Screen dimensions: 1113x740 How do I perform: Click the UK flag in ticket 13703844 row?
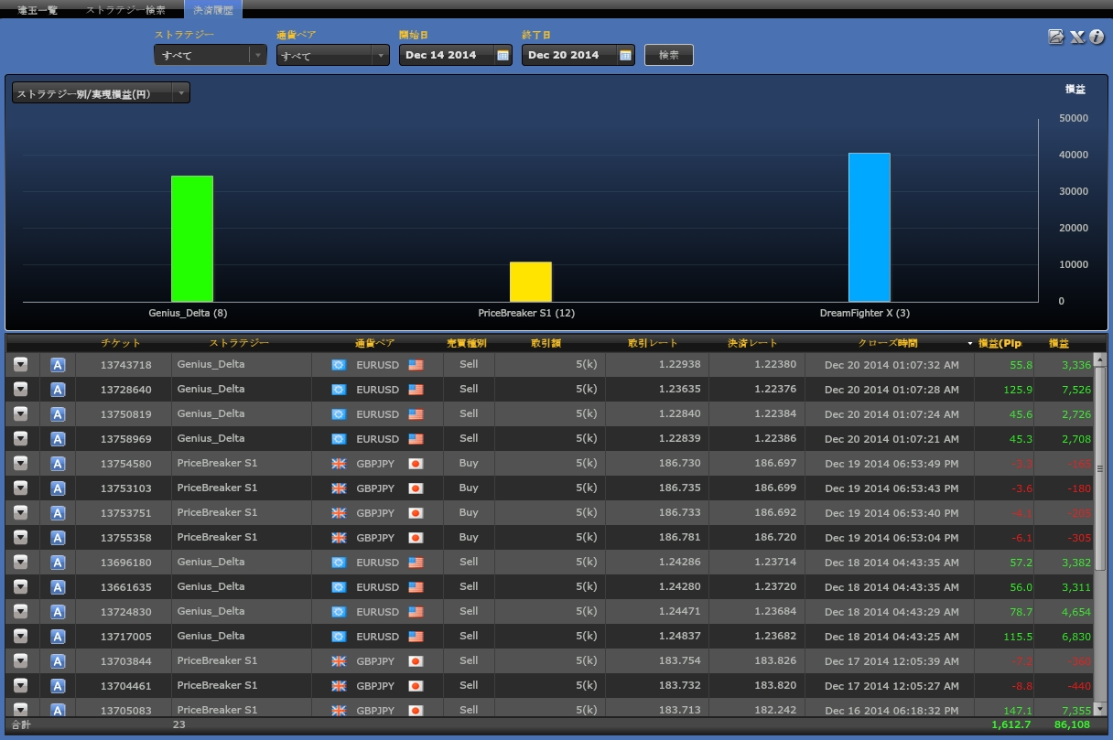point(339,661)
